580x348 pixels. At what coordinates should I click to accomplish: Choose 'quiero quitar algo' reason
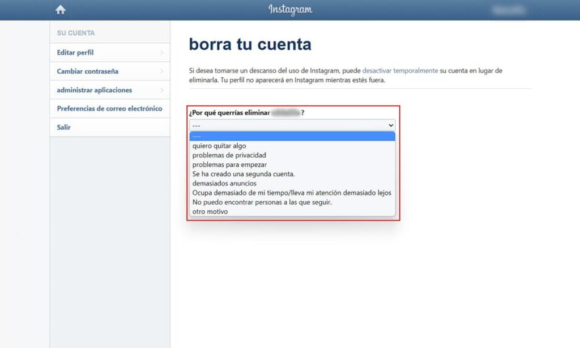[x=292, y=146]
